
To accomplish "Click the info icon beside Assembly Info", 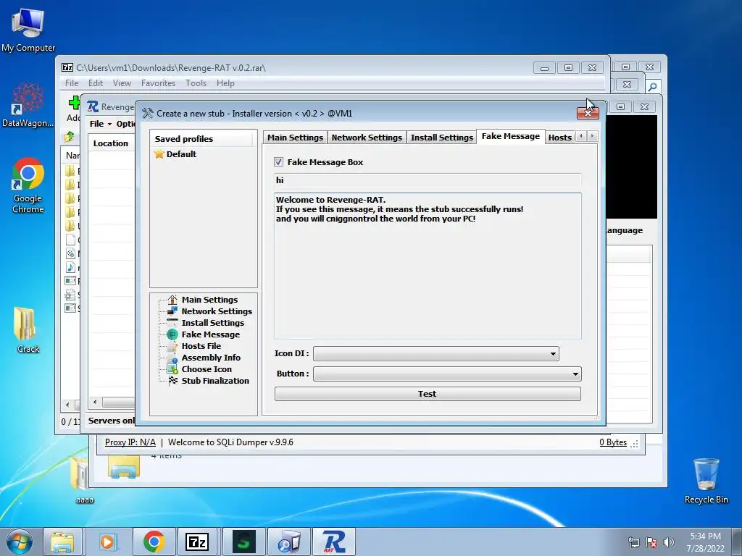I will [x=172, y=358].
